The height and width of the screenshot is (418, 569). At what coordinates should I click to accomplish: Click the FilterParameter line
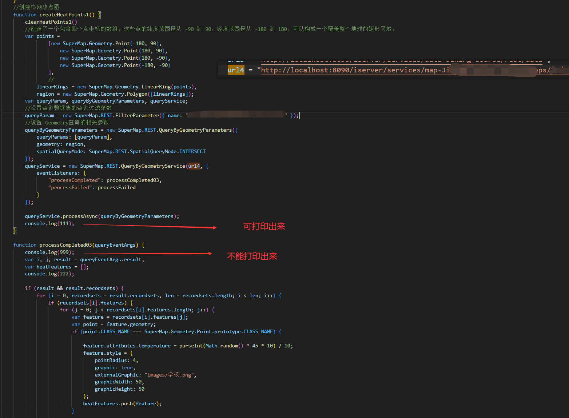pos(162,115)
